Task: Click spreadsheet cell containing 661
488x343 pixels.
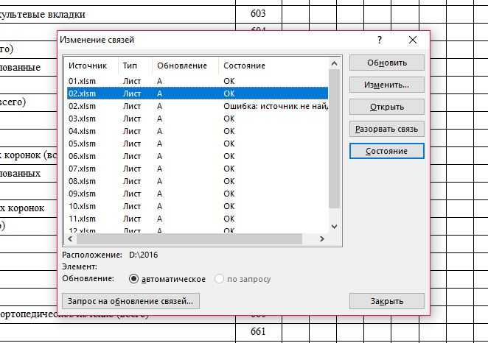Action: click(258, 332)
